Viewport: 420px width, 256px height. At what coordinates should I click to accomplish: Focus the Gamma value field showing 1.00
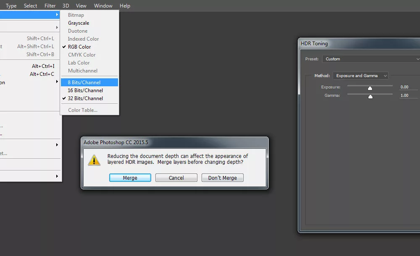pos(408,96)
